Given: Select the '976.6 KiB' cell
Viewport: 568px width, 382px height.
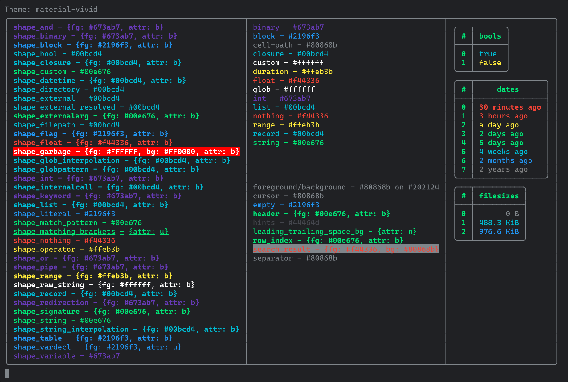Looking at the screenshot, I should click(x=499, y=232).
